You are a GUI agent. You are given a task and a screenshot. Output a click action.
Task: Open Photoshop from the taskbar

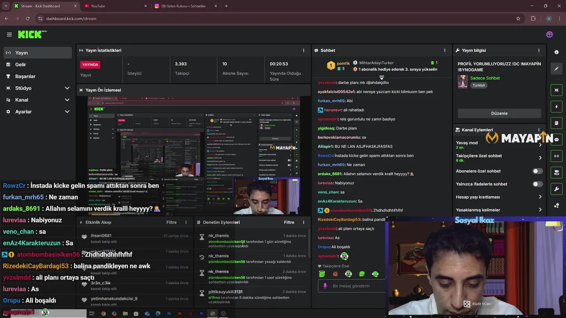tap(169, 314)
